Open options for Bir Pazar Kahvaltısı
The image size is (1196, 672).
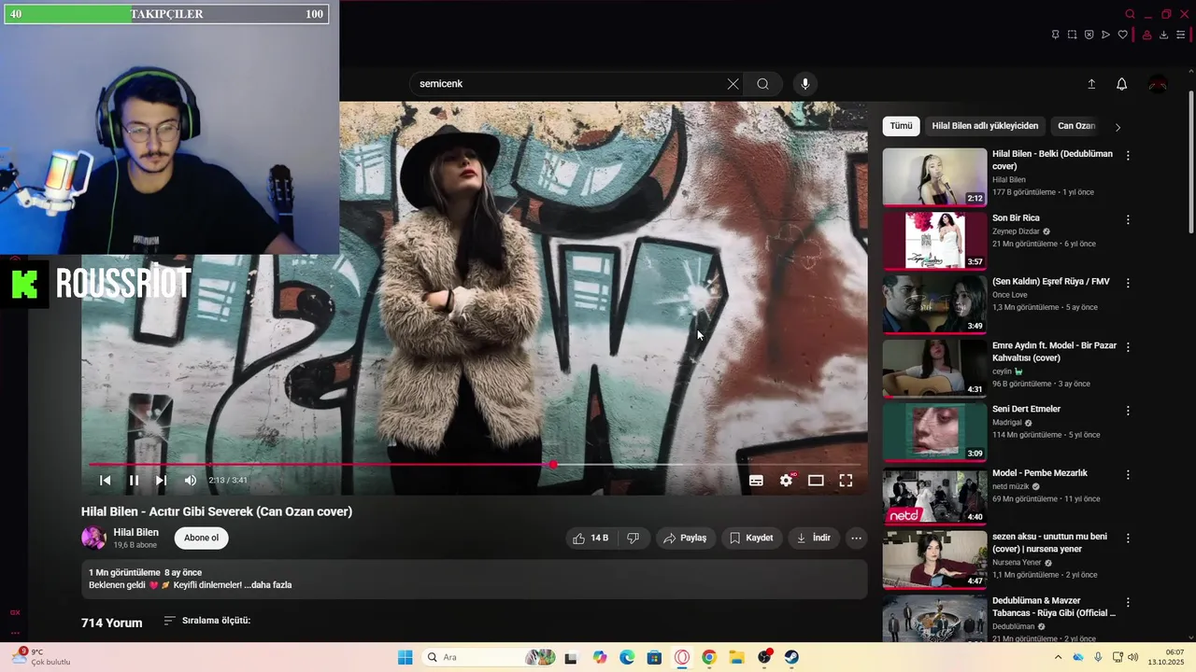click(x=1128, y=347)
